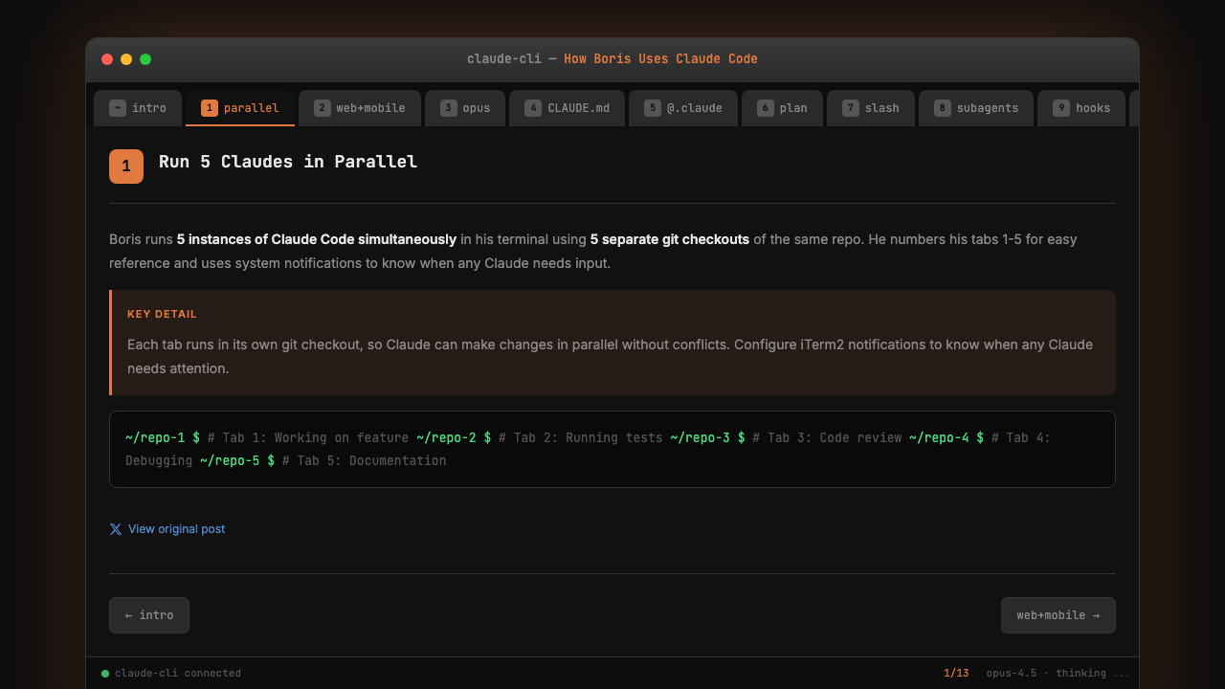Image resolution: width=1225 pixels, height=689 pixels.
Task: Click the number 2 badge on web+mobile tab
Action: (323, 108)
